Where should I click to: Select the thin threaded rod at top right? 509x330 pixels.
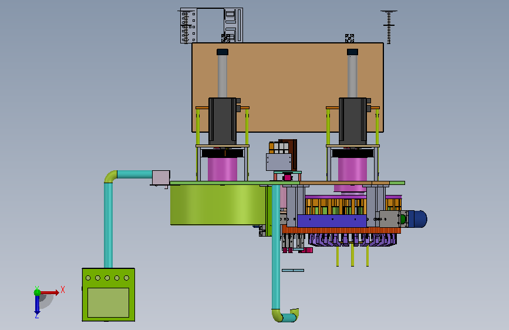tap(389, 27)
